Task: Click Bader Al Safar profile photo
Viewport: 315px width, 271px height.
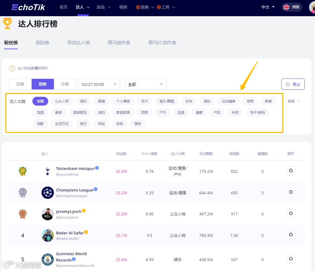Action: [x=48, y=235]
